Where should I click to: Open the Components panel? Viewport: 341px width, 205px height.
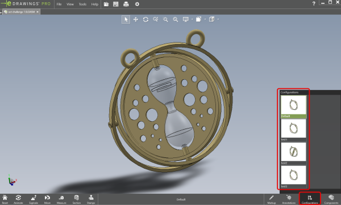(x=331, y=199)
